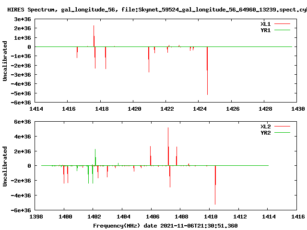Click the bottom plot 1406 frequency tick label
The image size is (307, 230).
153,217
